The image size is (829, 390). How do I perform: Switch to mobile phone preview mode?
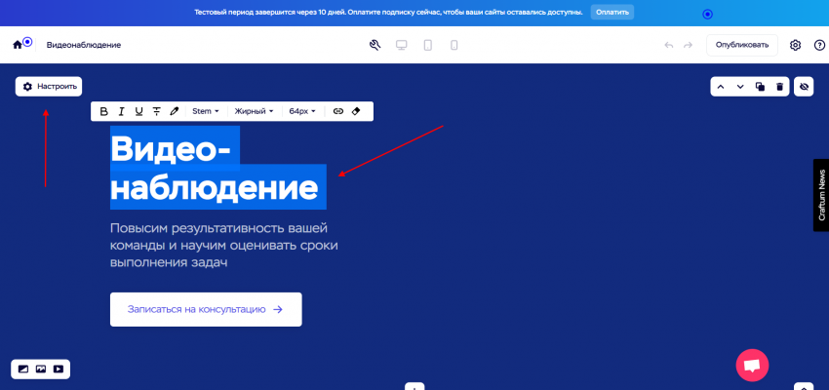click(454, 45)
